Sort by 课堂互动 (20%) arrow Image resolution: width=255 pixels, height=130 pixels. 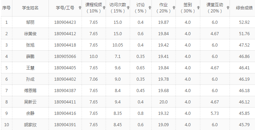228,8
